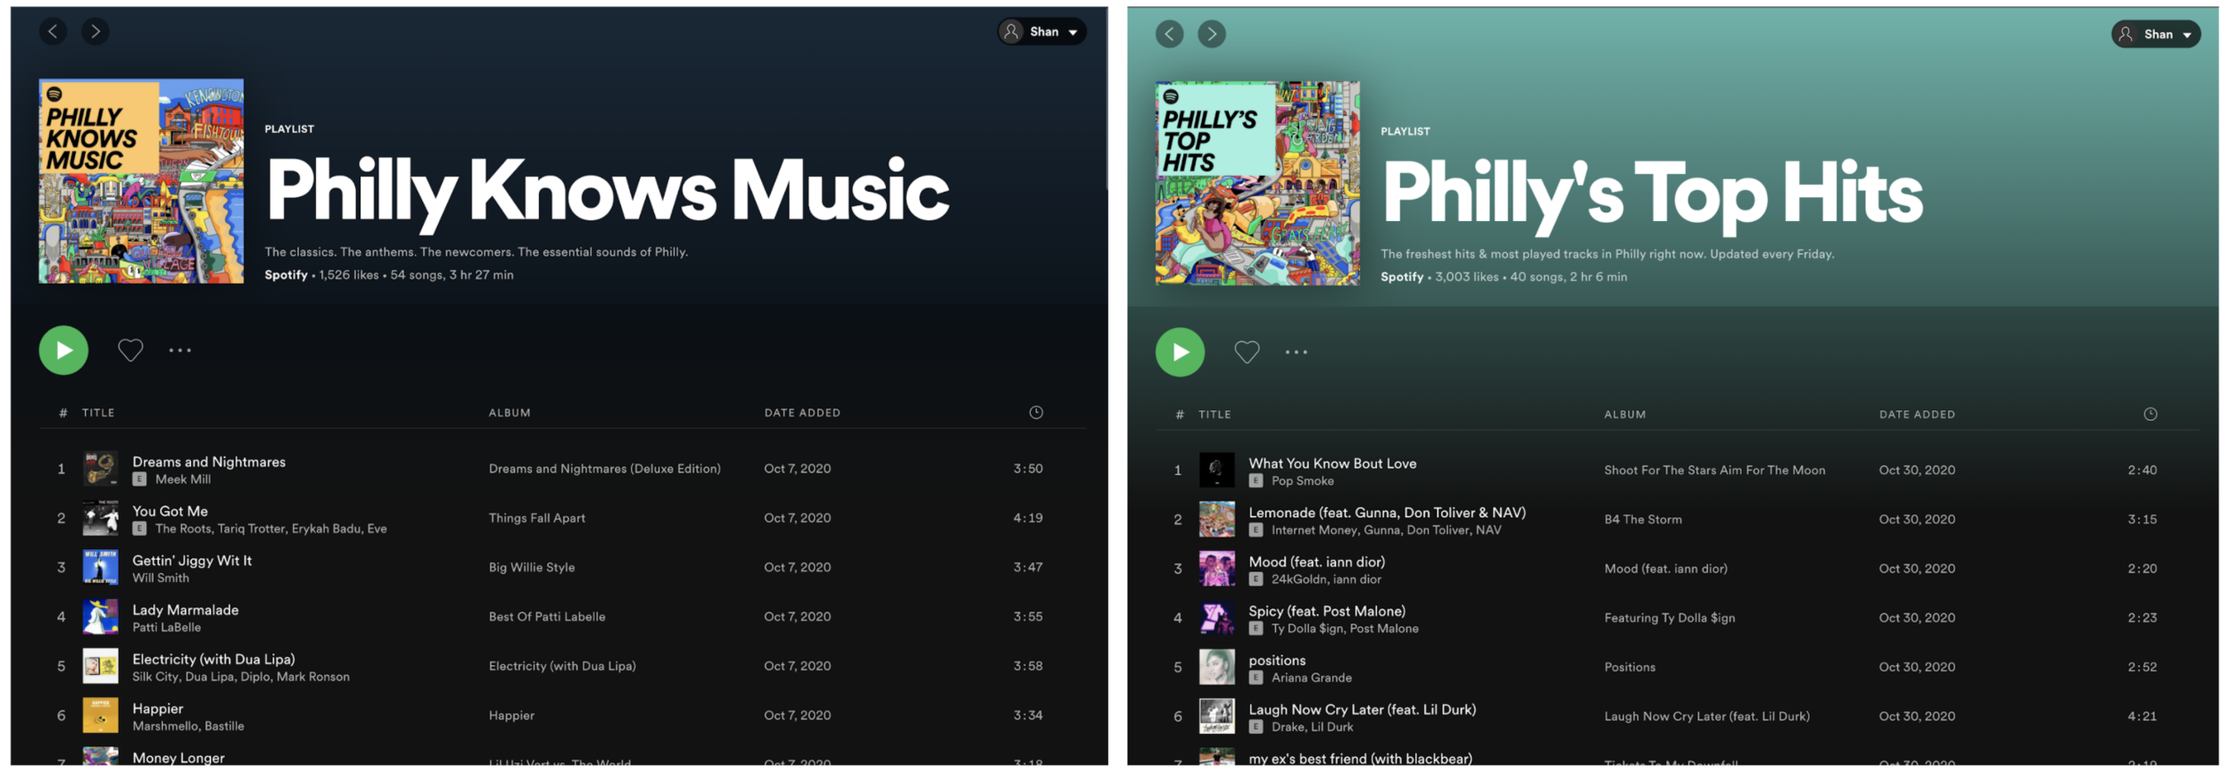Screen dimensions: 2231x773
Task: Like the Philly Knows Music playlist
Action: (130, 350)
